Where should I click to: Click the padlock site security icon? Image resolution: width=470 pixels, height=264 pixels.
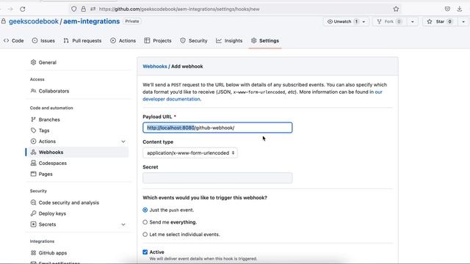pyautogui.click(x=83, y=9)
